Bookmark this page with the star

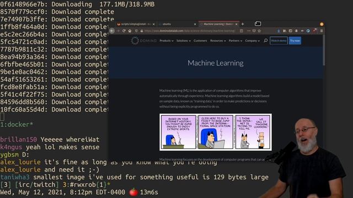(x=259, y=31)
